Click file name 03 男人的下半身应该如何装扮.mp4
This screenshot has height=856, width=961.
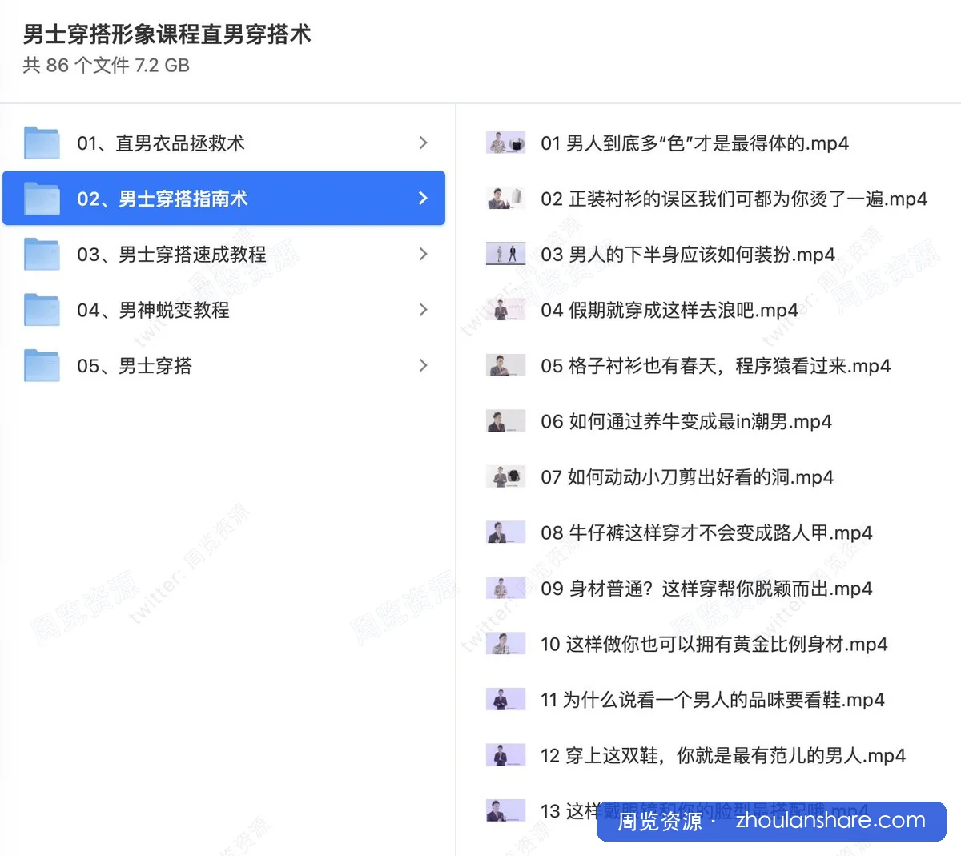coord(688,255)
